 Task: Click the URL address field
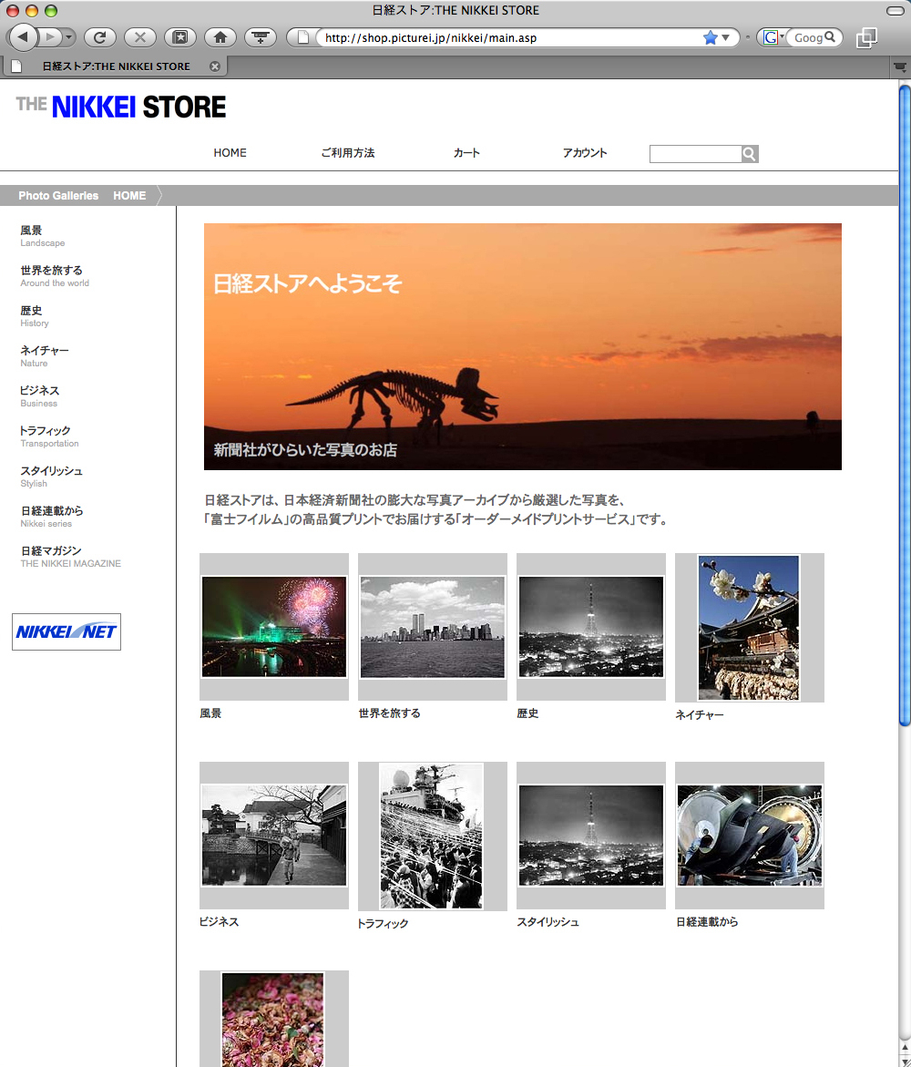click(x=507, y=37)
